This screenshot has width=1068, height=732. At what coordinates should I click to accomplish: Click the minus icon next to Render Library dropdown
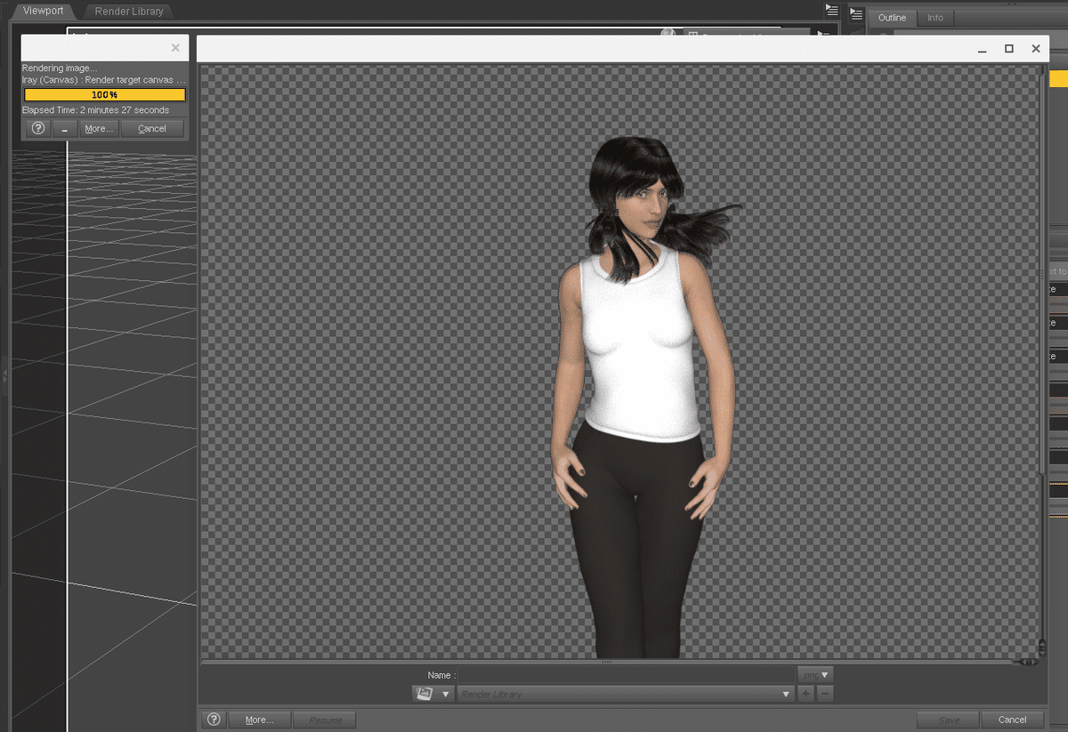(x=825, y=693)
